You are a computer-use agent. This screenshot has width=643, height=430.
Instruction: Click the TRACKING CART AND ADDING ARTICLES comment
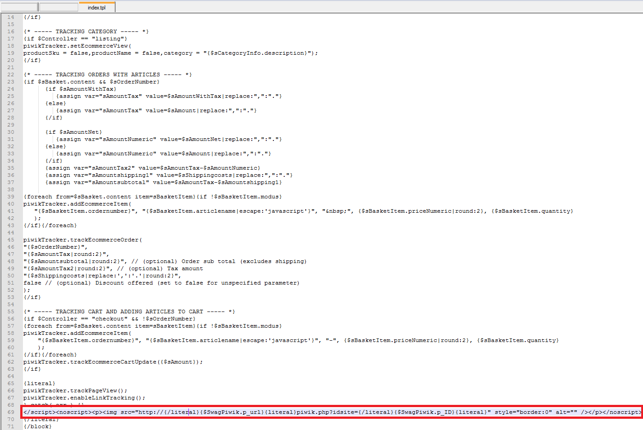click(x=129, y=312)
